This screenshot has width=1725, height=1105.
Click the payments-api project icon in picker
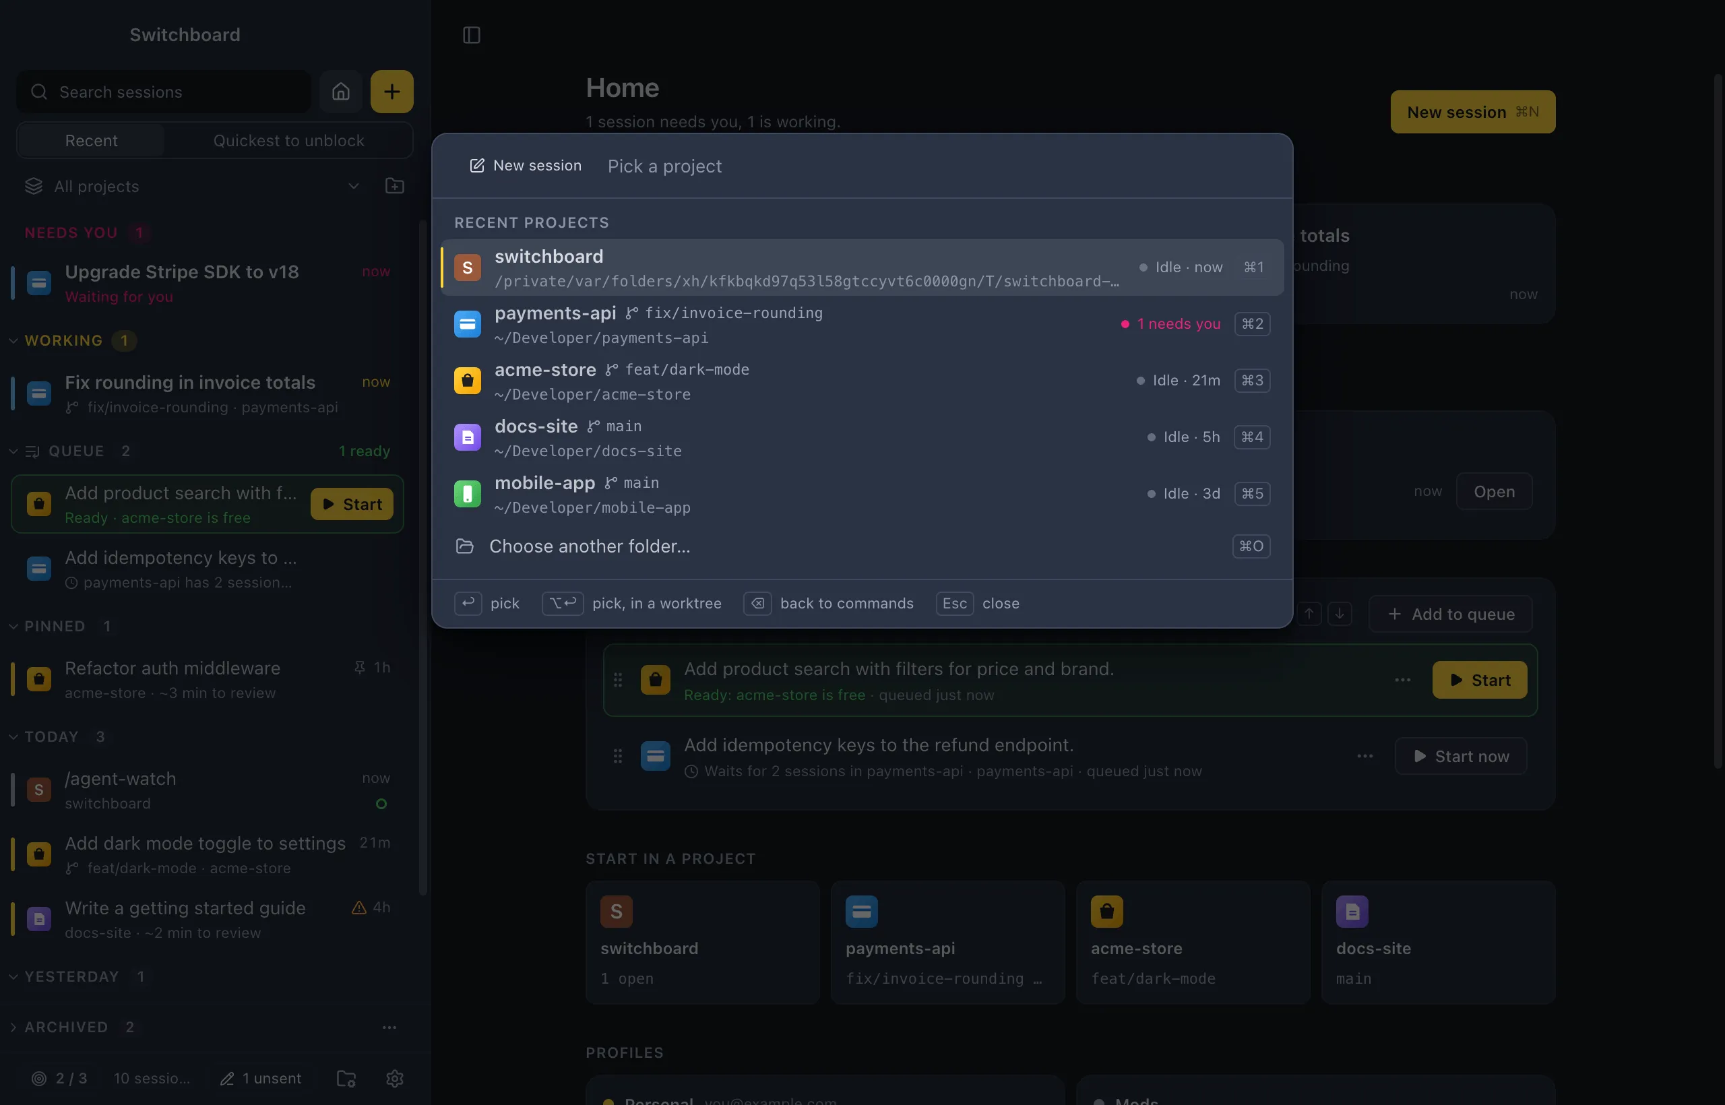pyautogui.click(x=467, y=324)
